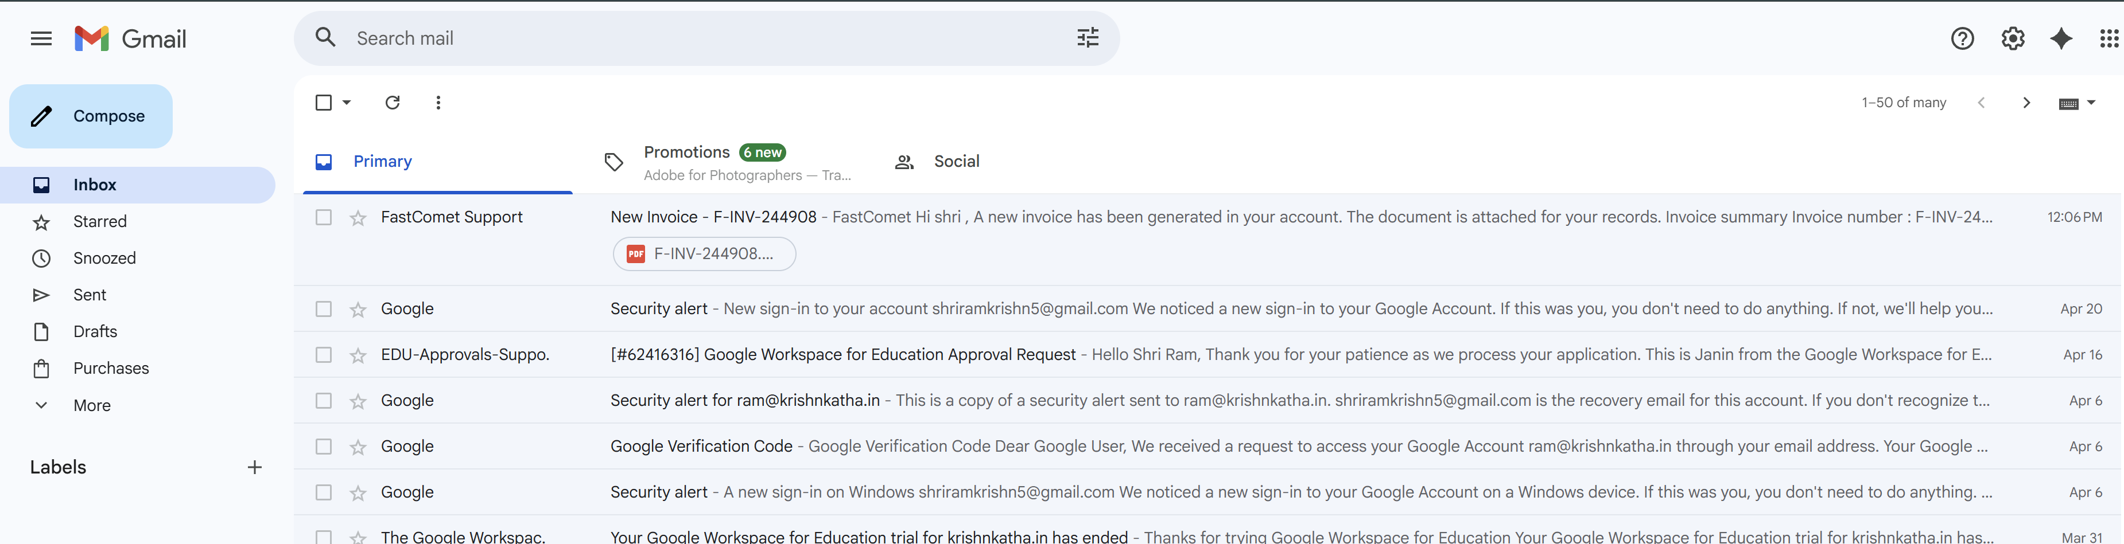Expand More in the left sidebar
The height and width of the screenshot is (544, 2124).
point(91,405)
